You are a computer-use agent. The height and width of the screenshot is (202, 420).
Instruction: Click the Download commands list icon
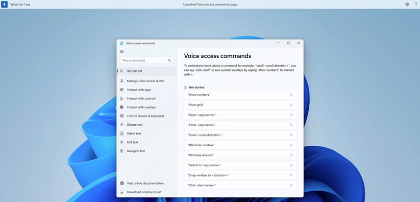[122, 192]
